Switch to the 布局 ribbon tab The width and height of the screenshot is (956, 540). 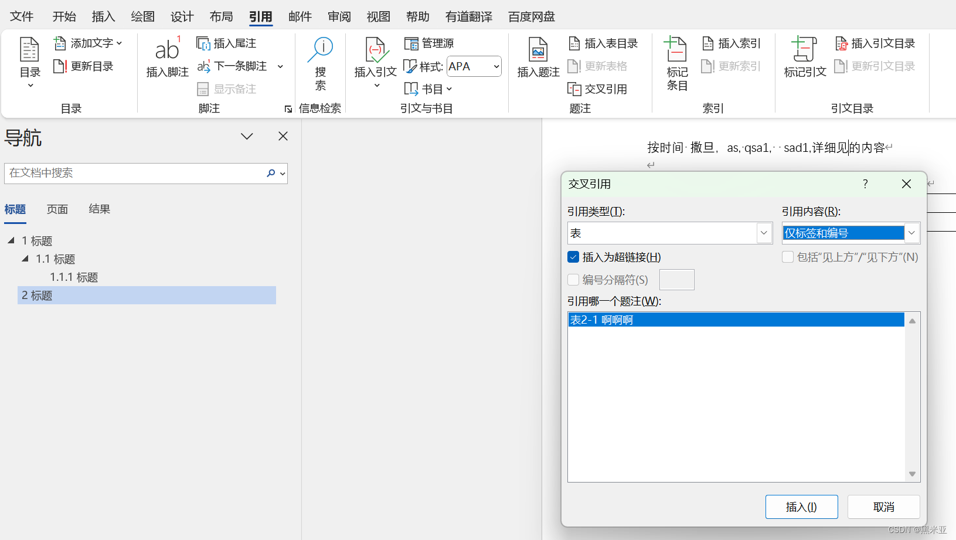pyautogui.click(x=221, y=16)
